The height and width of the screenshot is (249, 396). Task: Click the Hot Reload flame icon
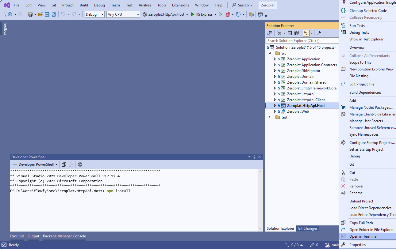pyautogui.click(x=228, y=14)
